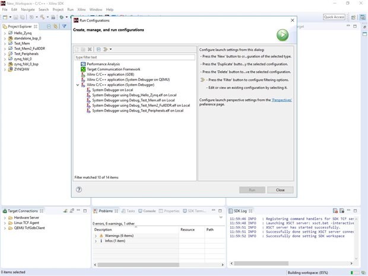The height and width of the screenshot is (276, 368).
Task: Open the Navigate menu
Action: [28, 9]
